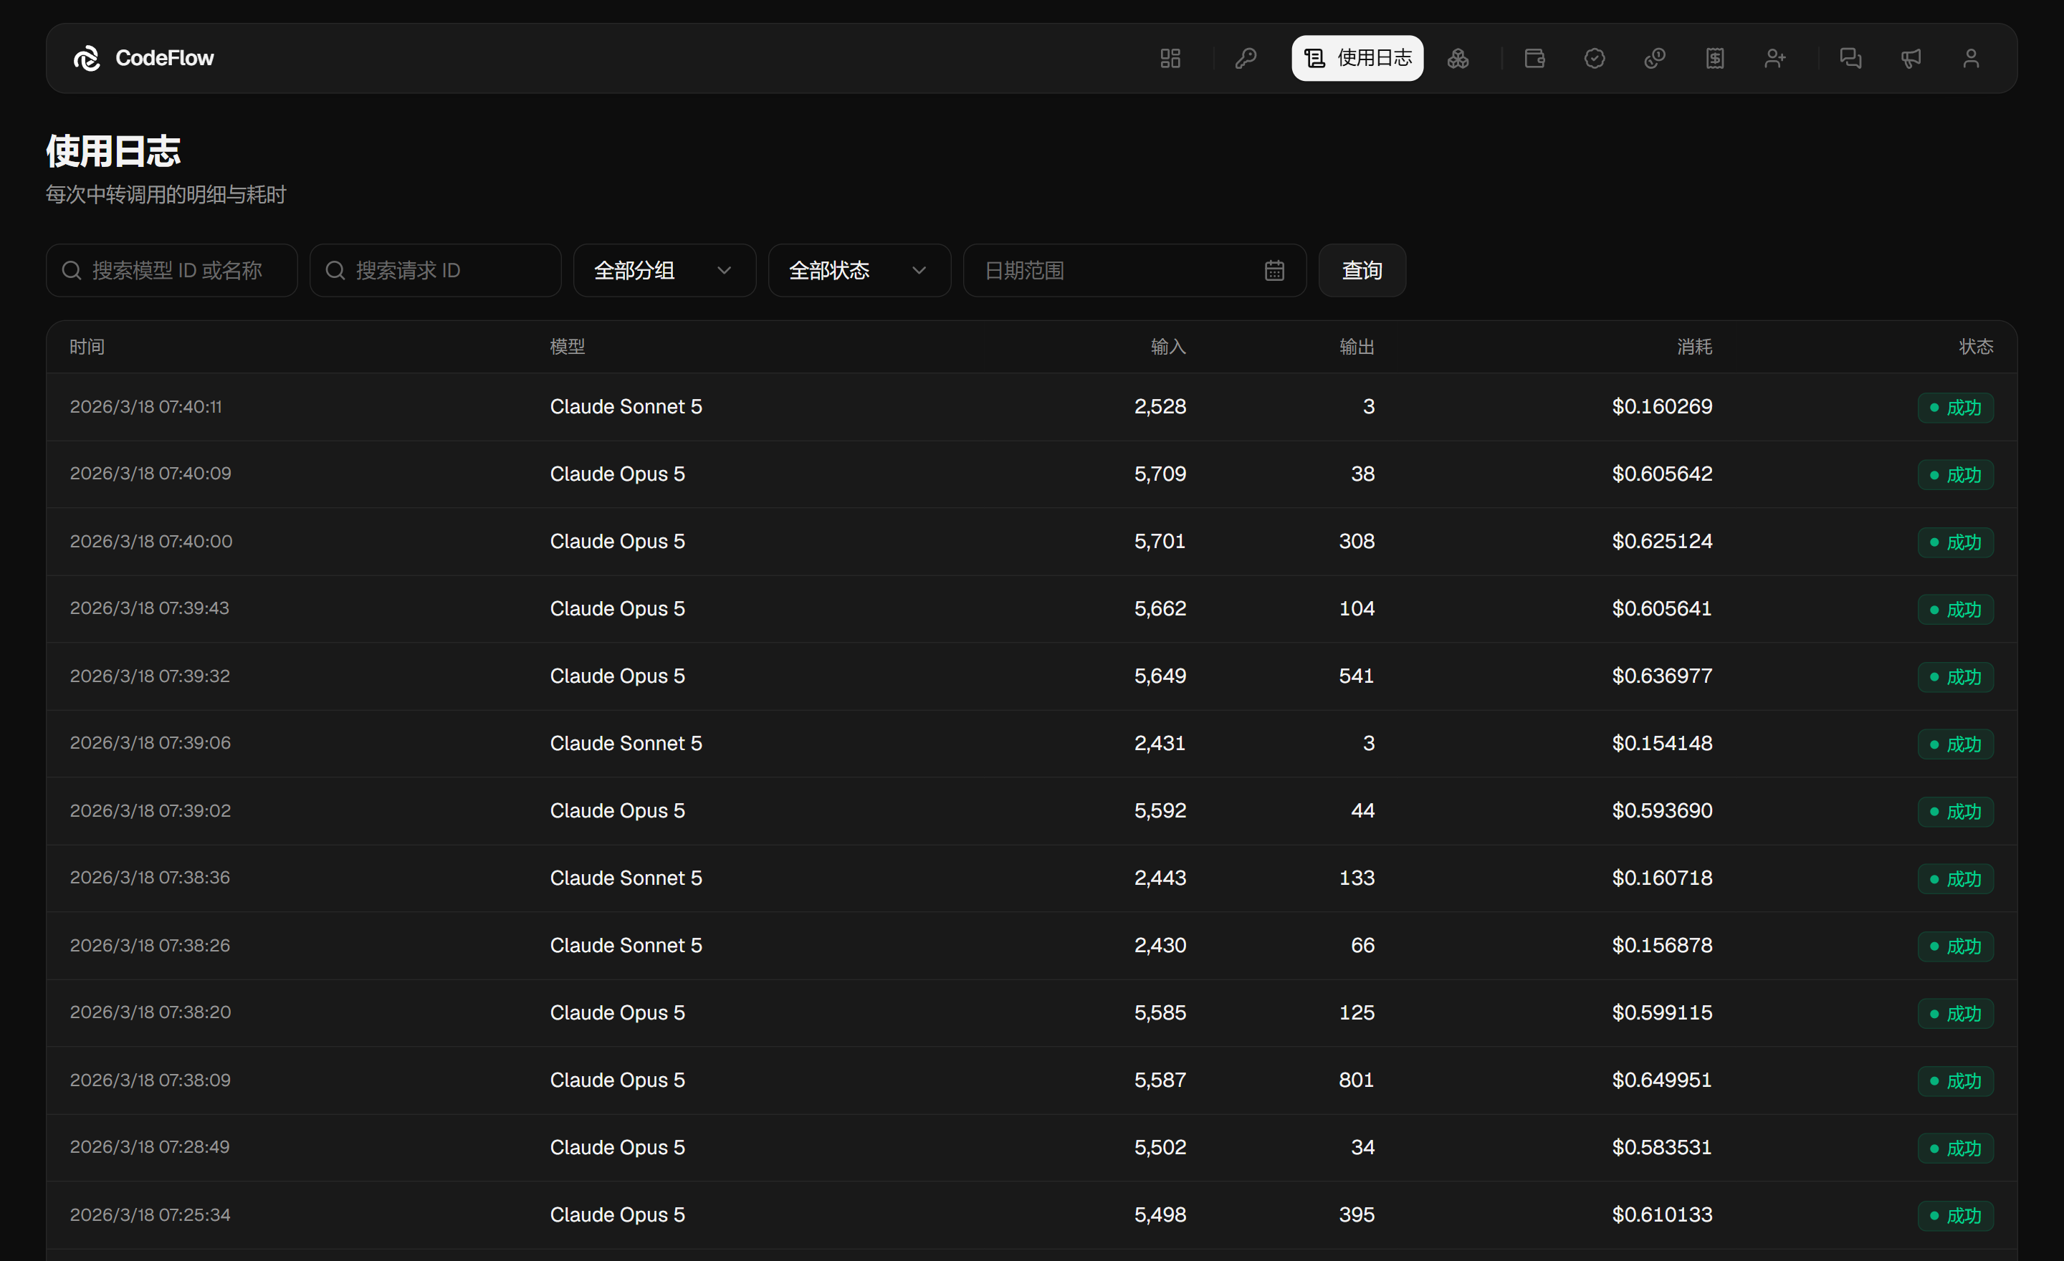Viewport: 2064px width, 1261px height.
Task: Open the wallet icon in navigation
Action: [1534, 58]
